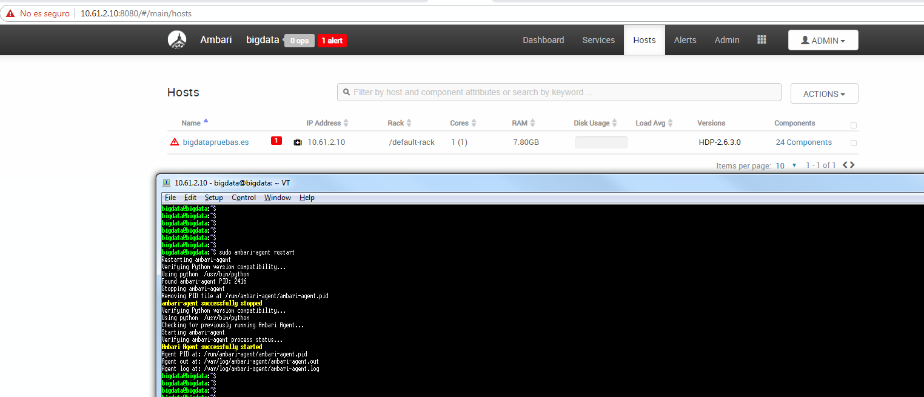Image resolution: width=924 pixels, height=397 pixels.
Task: Switch to the Alerts tab
Action: click(x=685, y=39)
